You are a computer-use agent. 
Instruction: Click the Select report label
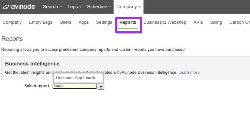[37, 86]
